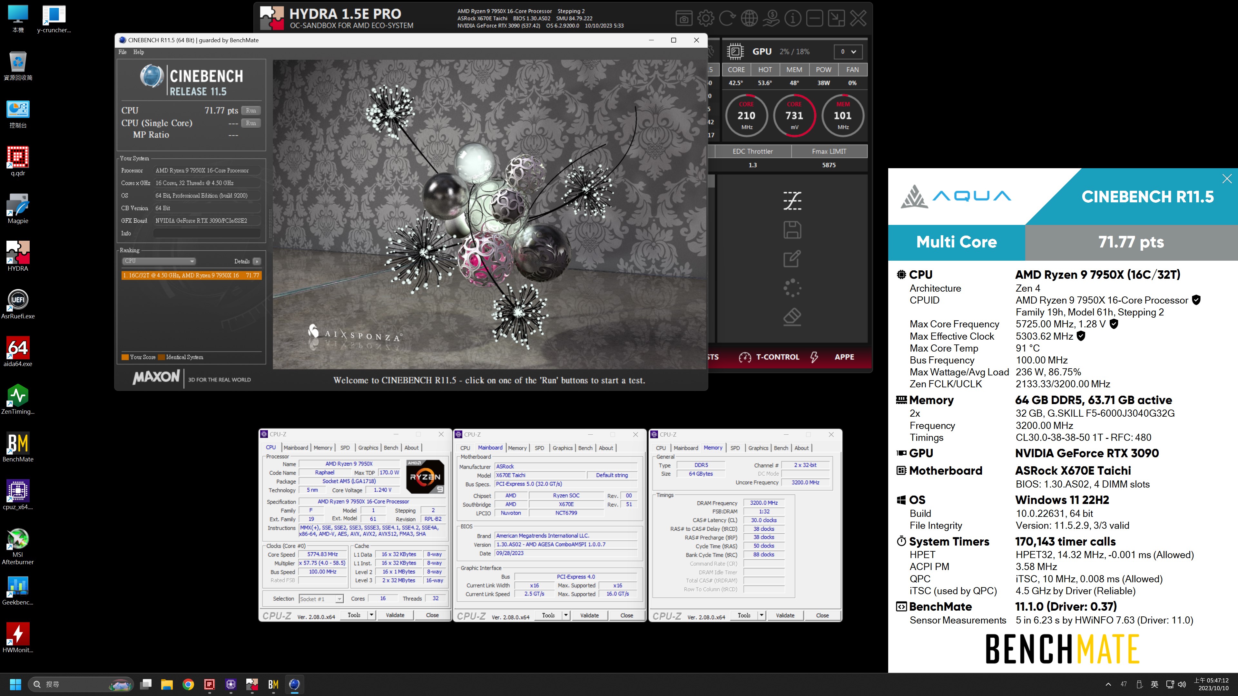
Task: Click the HYDRA screenshot camera icon
Action: click(x=684, y=19)
